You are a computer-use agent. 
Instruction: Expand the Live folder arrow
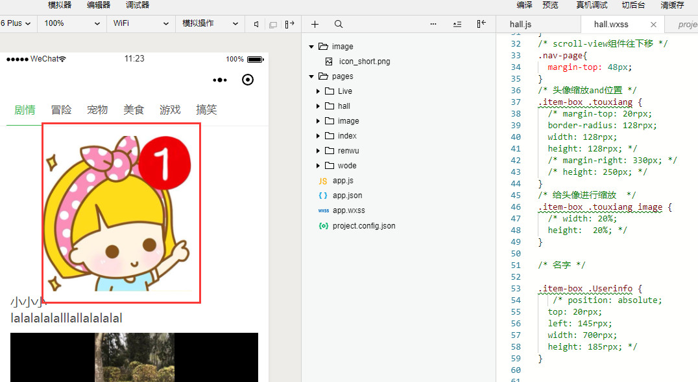click(x=318, y=91)
